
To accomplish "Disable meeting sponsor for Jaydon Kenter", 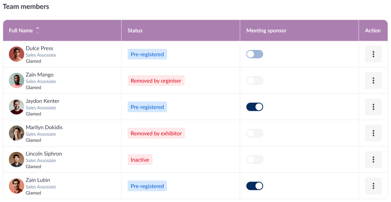I will click(255, 107).
